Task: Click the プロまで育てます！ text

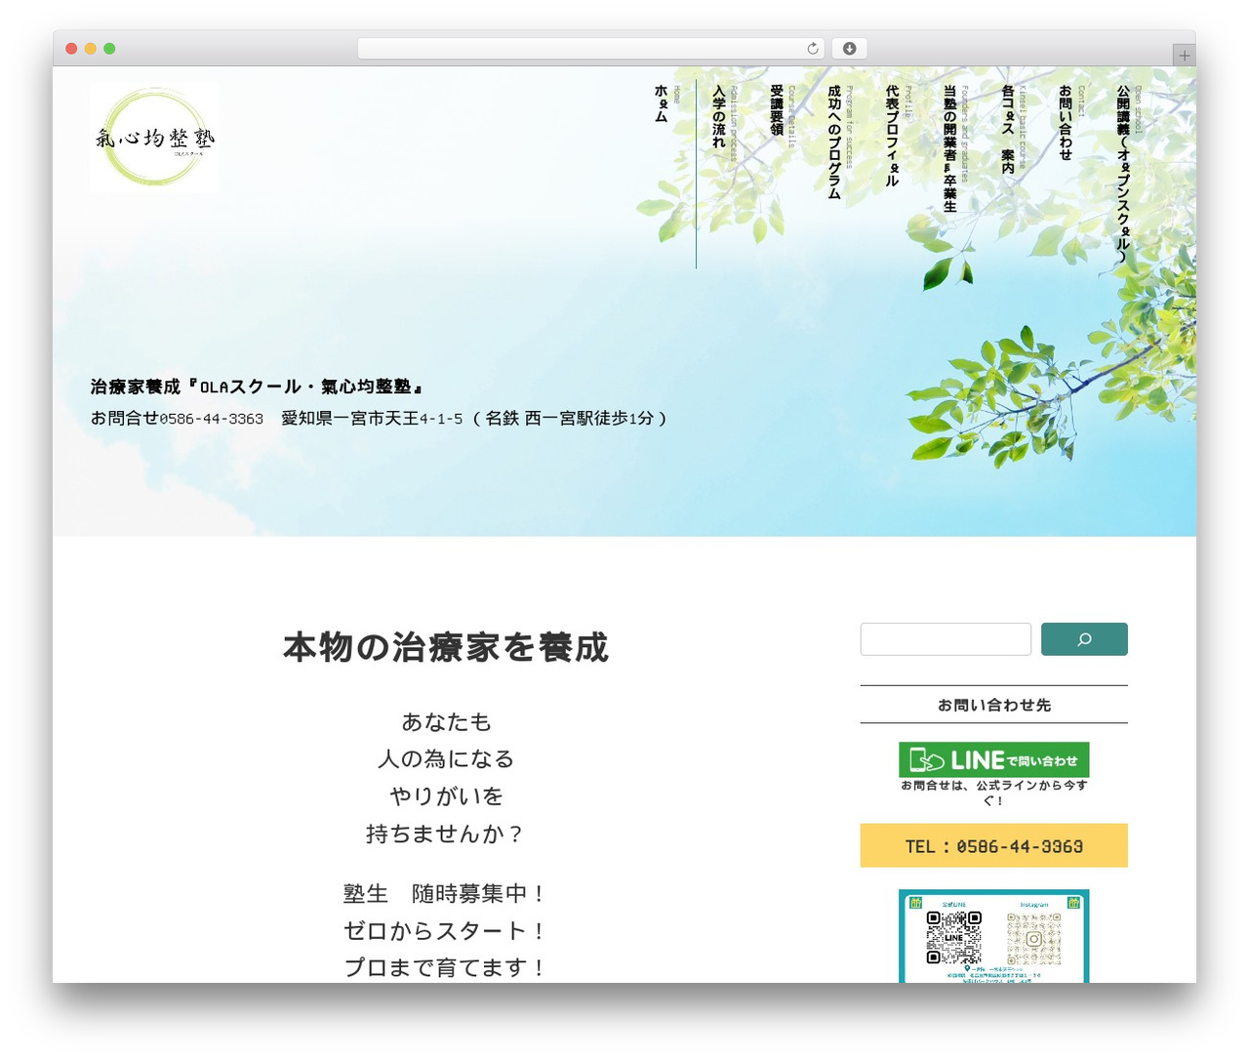Action: 446,967
